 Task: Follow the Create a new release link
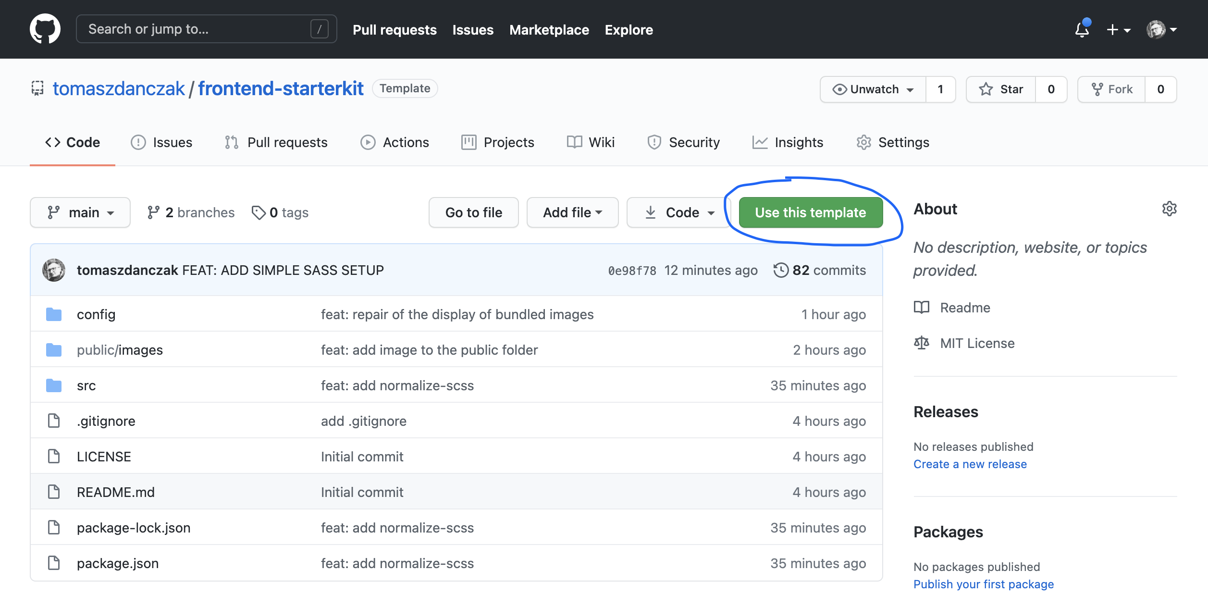970,464
